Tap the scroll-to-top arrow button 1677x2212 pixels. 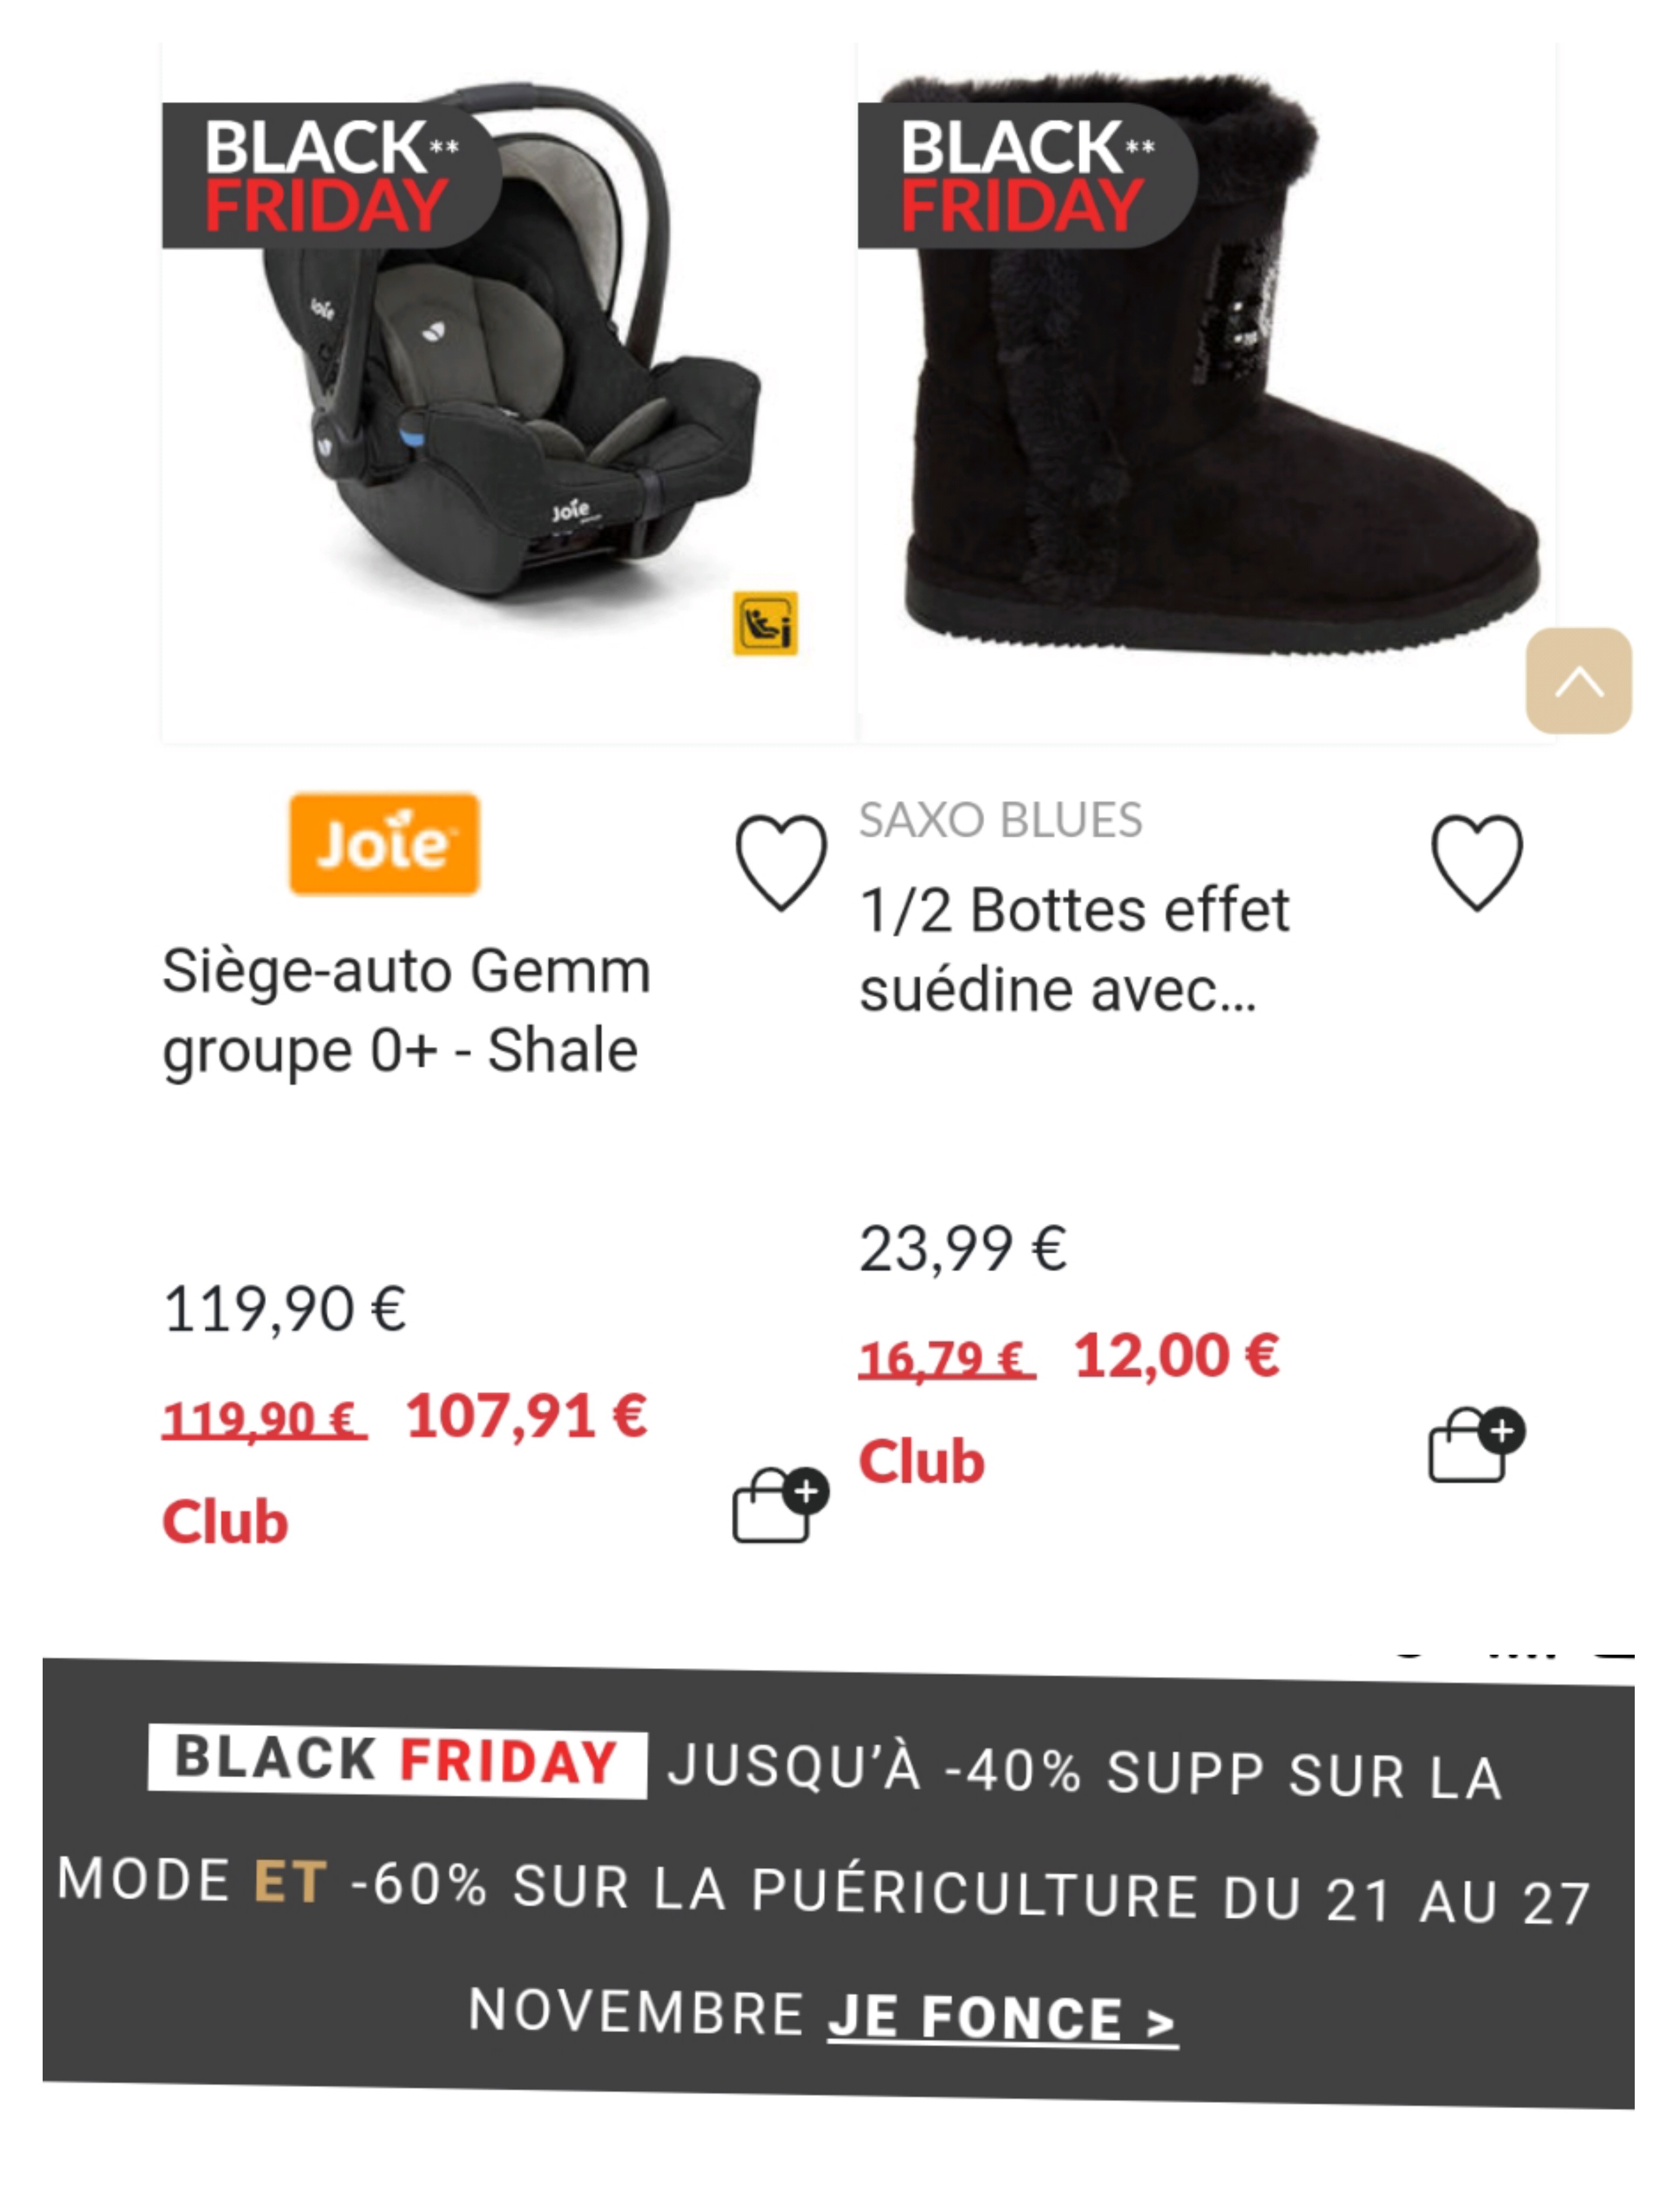point(1577,681)
